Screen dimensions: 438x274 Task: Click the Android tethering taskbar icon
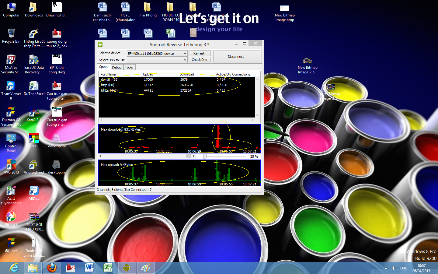tap(127, 268)
